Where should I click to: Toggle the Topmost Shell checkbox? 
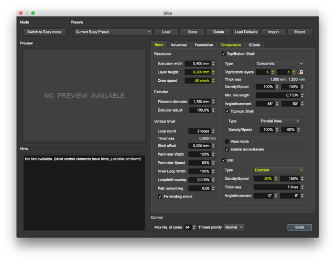(227, 111)
